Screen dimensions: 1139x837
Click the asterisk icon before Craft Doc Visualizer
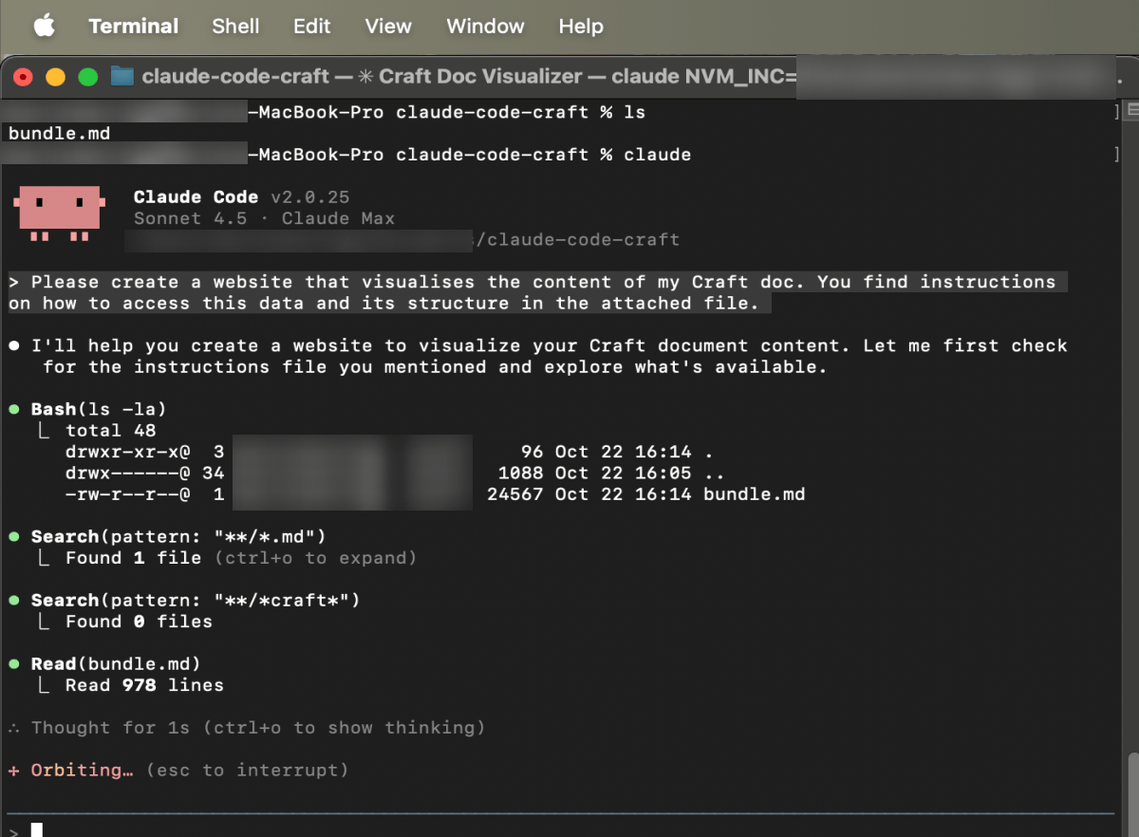click(365, 76)
